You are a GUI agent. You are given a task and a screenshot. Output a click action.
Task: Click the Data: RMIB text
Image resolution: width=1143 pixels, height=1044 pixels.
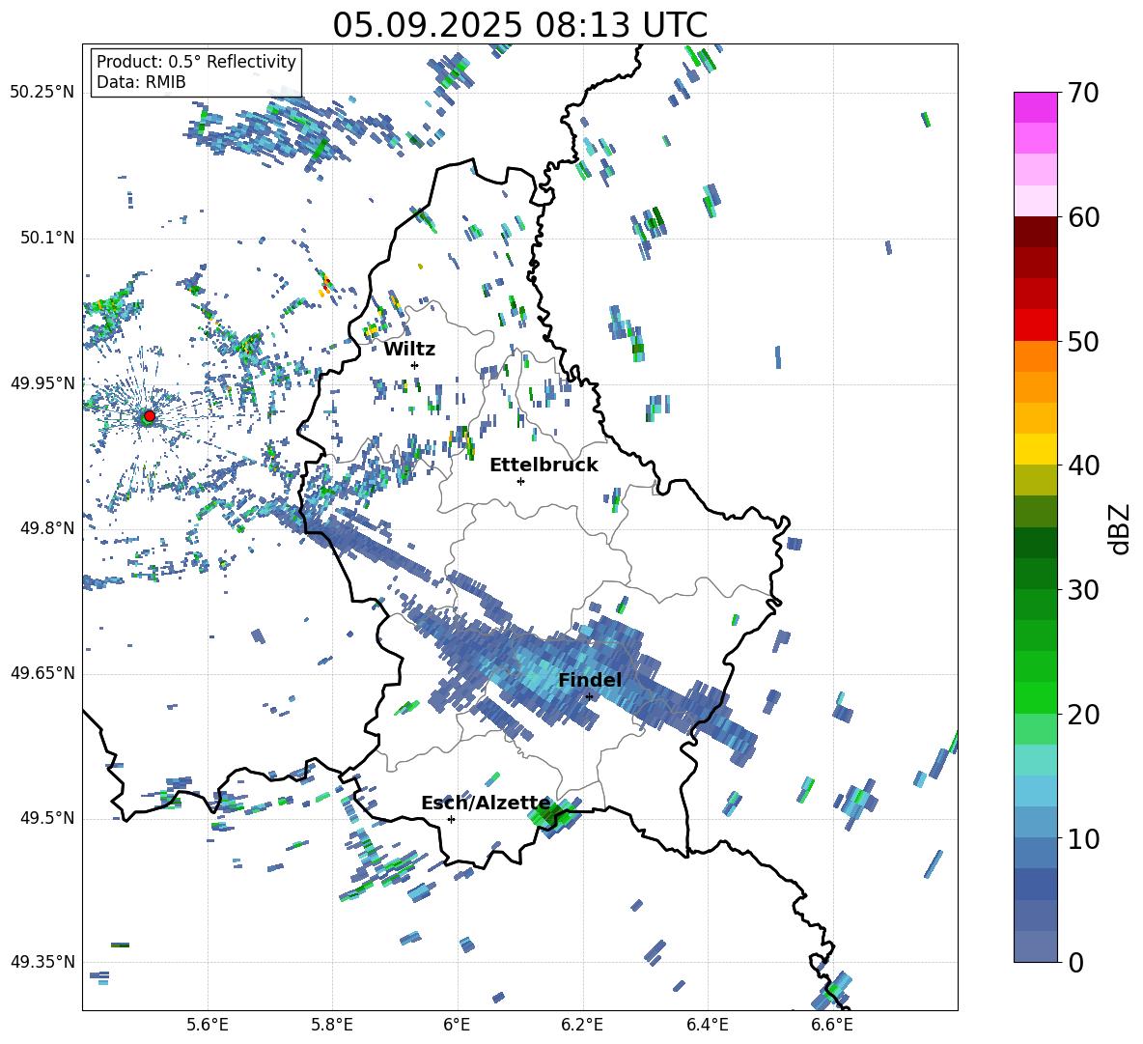pyautogui.click(x=141, y=82)
